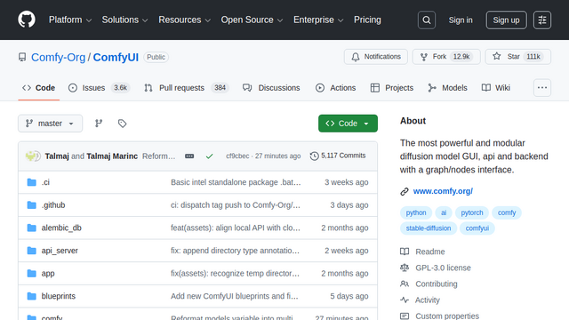Click the pytorch topic tag
Screen dimensions: 569x320
pos(472,212)
